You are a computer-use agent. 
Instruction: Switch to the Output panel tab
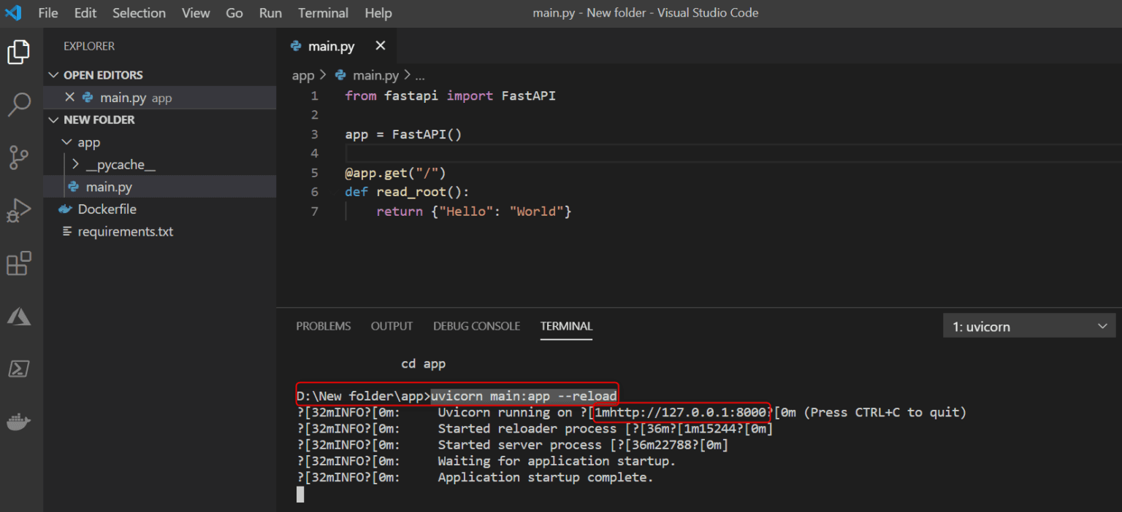point(392,326)
